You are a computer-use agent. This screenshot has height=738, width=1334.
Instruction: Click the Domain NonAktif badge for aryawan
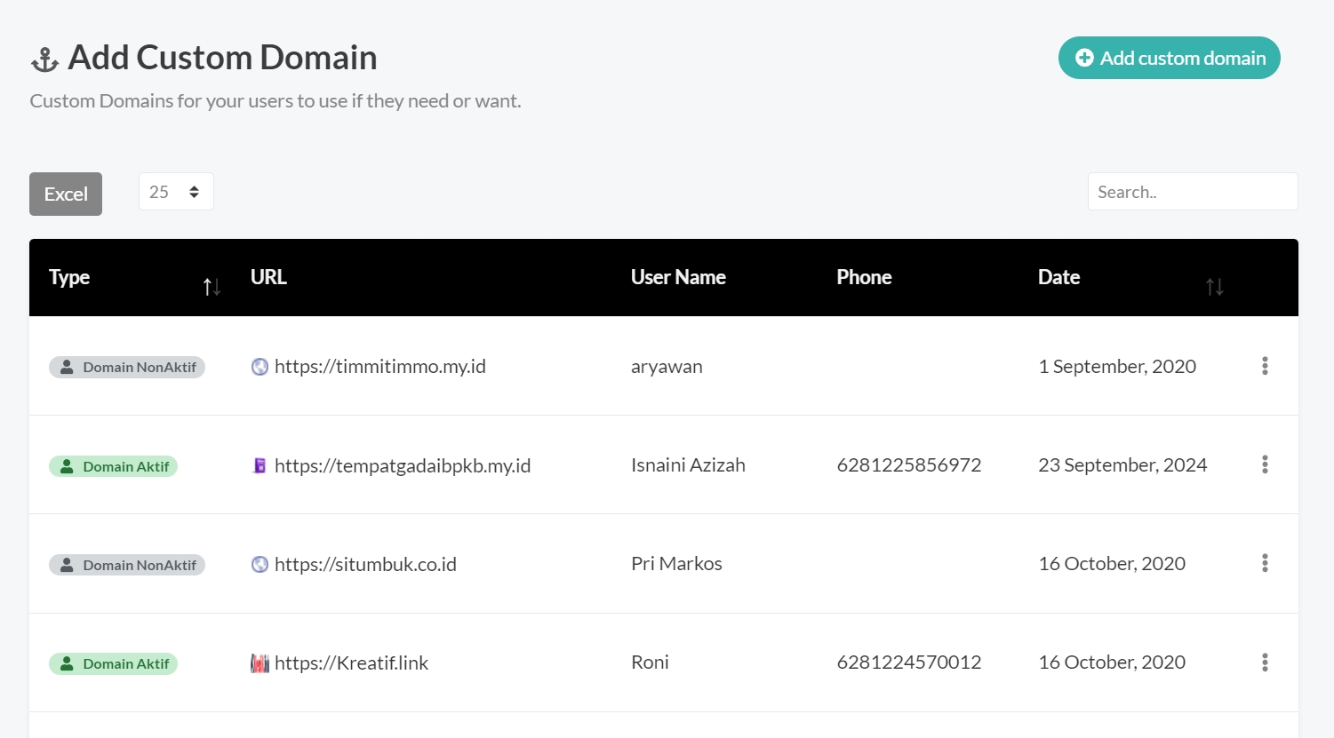(x=127, y=368)
